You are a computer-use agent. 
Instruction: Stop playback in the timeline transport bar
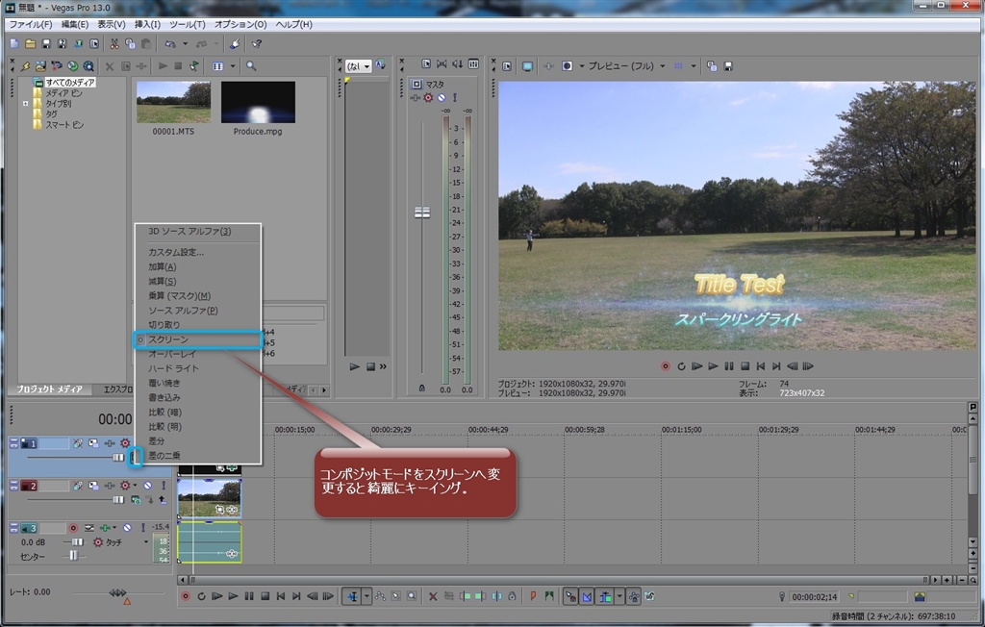pyautogui.click(x=265, y=597)
